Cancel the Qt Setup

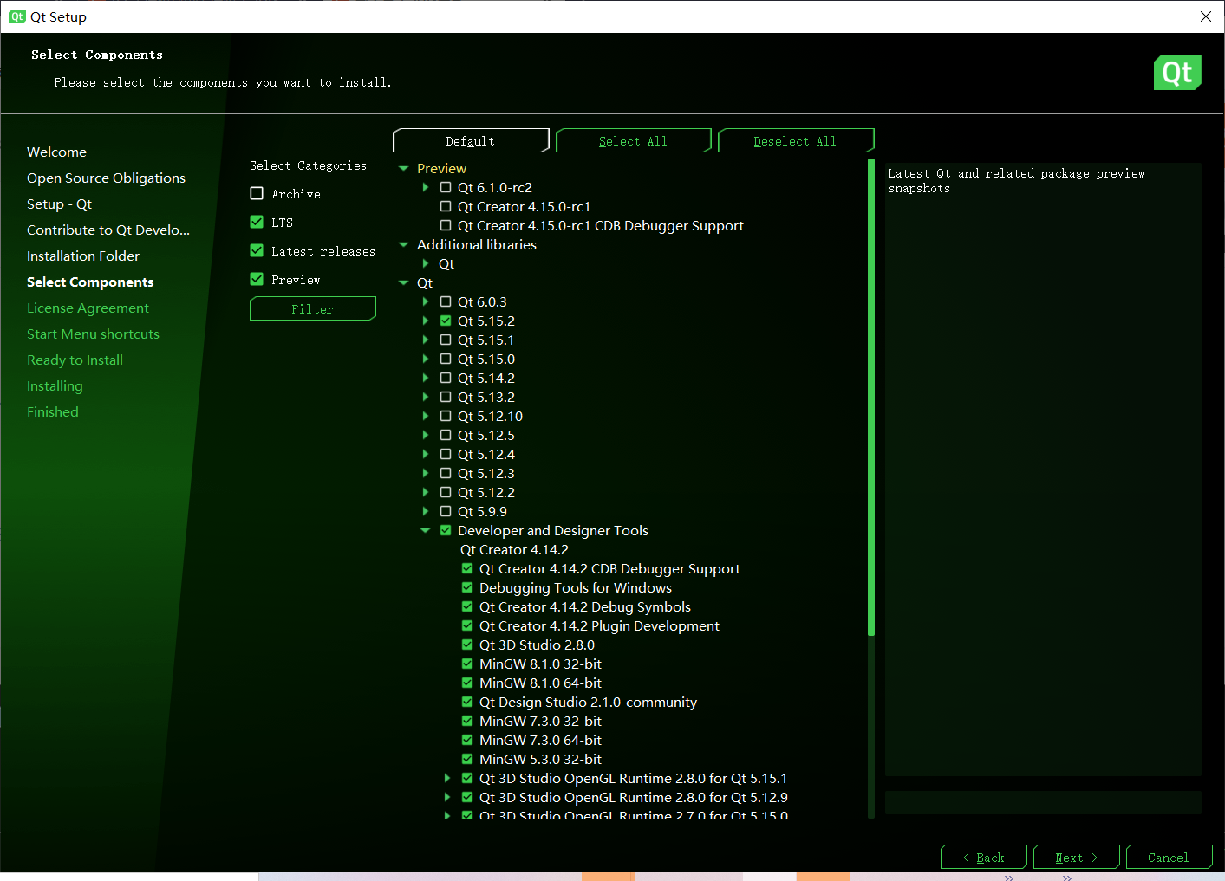pyautogui.click(x=1169, y=857)
